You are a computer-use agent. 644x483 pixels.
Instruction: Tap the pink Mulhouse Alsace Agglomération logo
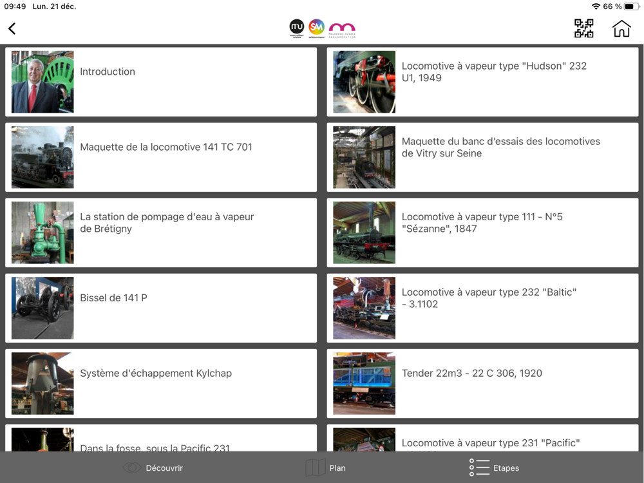pyautogui.click(x=342, y=30)
